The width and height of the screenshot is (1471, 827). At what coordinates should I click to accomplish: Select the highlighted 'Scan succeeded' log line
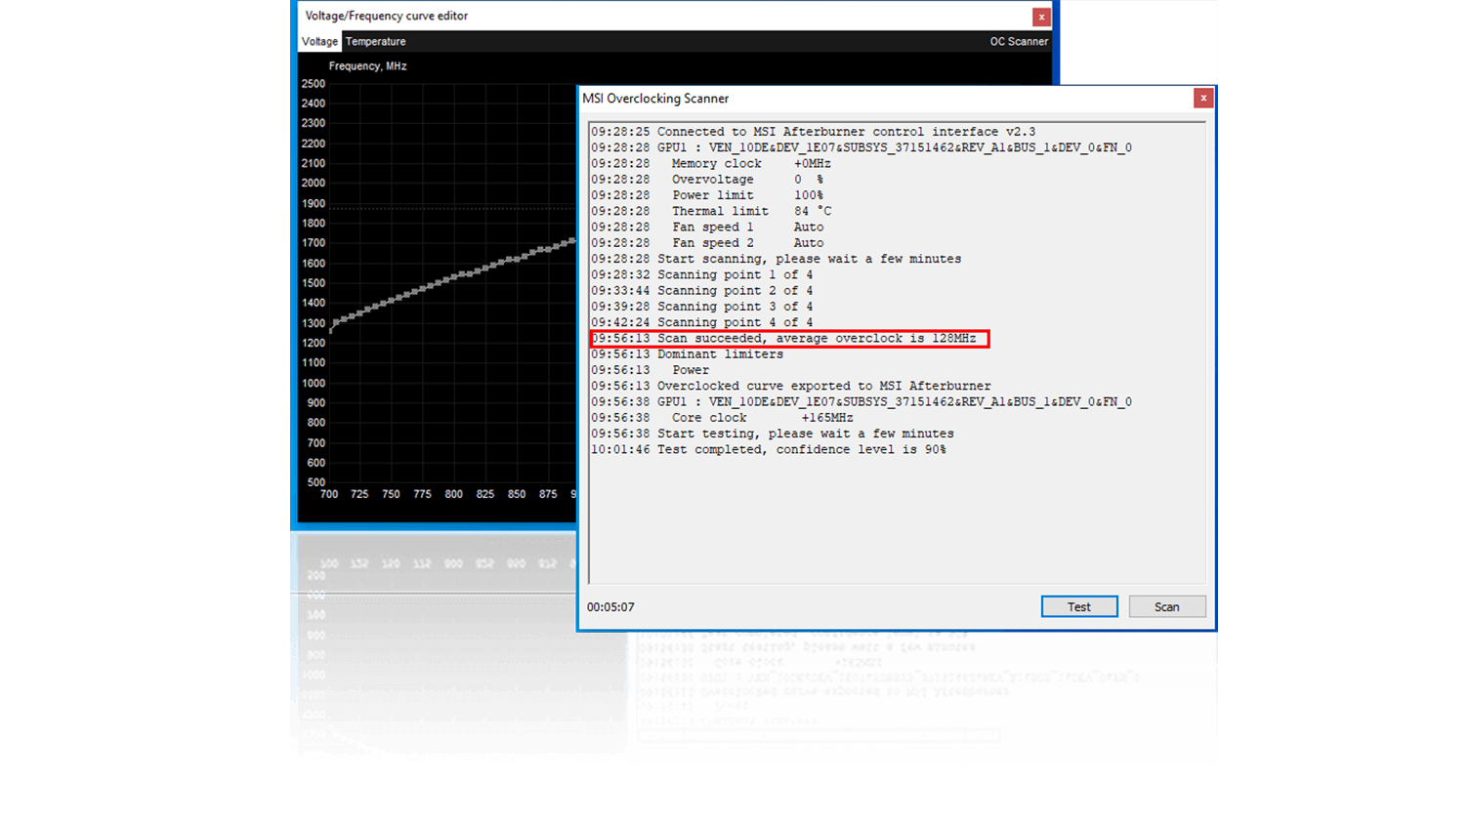click(789, 339)
